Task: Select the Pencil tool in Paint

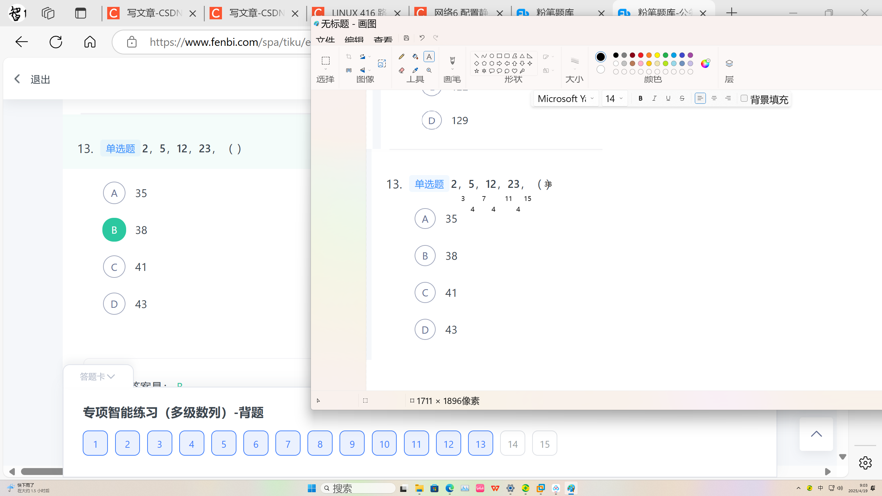Action: [401, 57]
